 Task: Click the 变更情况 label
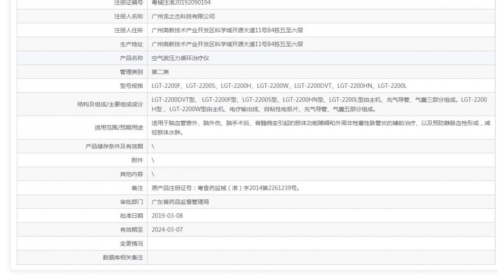click(x=132, y=244)
